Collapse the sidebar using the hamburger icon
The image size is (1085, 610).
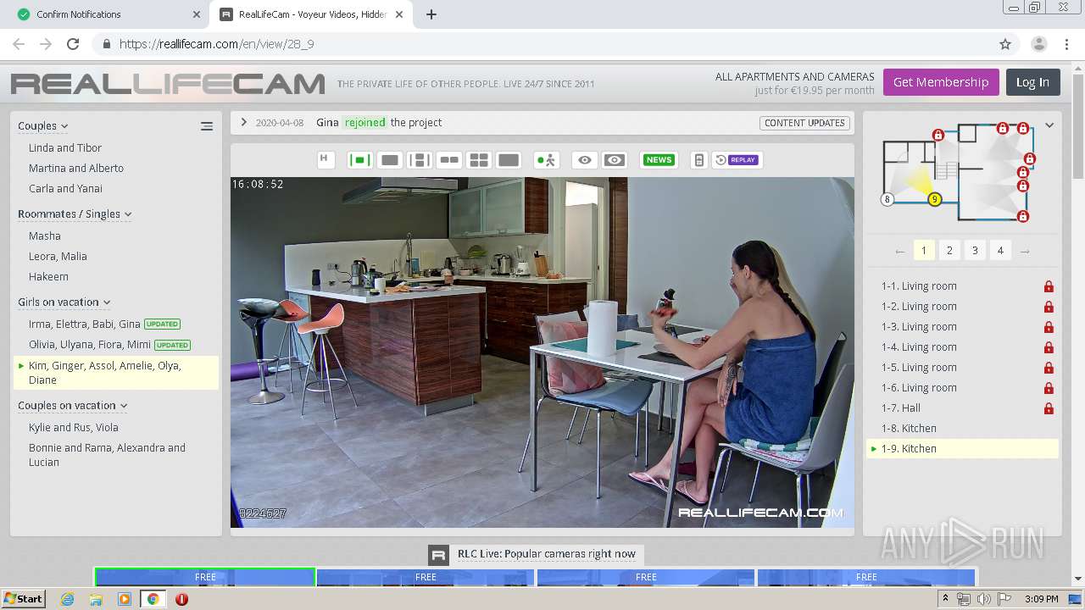(x=207, y=126)
